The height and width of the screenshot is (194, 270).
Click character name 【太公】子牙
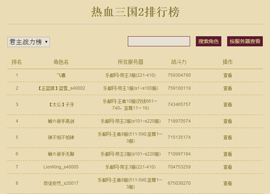61,105
